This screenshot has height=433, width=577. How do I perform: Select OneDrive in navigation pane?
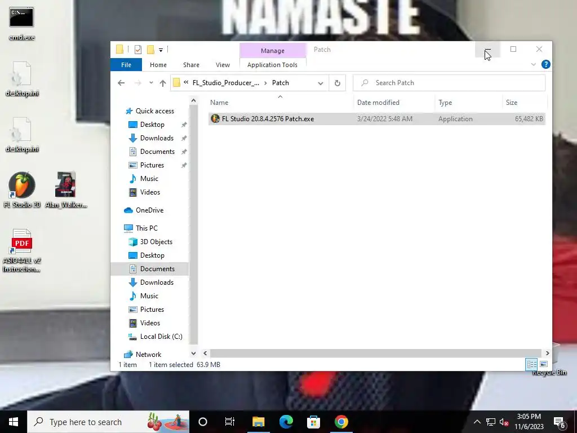[x=149, y=210]
